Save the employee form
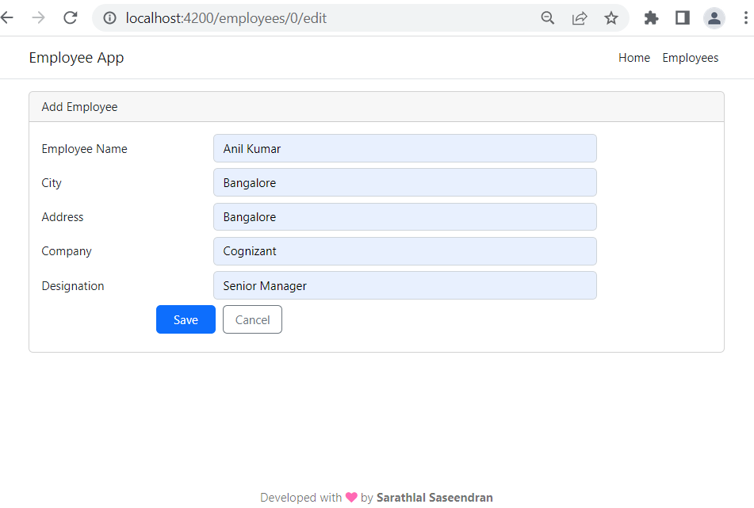This screenshot has height=508, width=754. click(186, 319)
